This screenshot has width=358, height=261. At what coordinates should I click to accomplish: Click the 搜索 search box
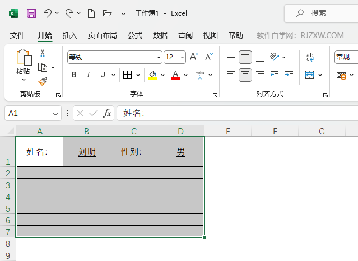[321, 13]
